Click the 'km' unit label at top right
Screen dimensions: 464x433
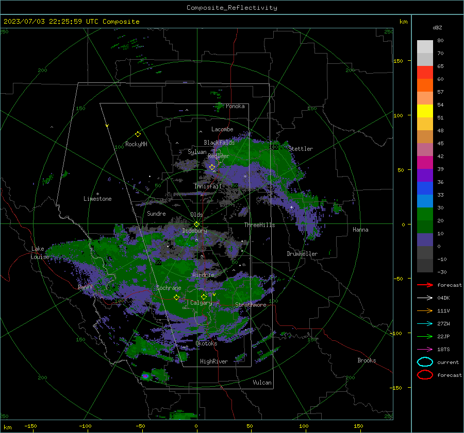403,22
